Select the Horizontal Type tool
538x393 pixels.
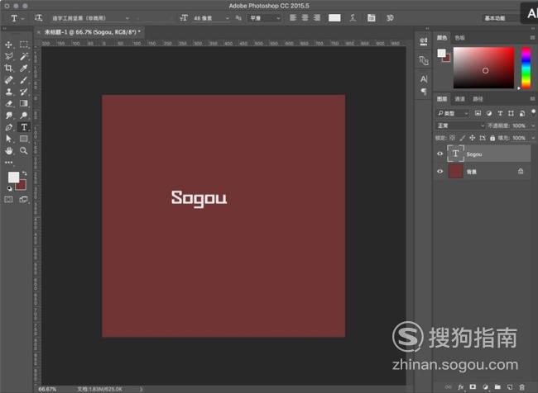pyautogui.click(x=24, y=127)
